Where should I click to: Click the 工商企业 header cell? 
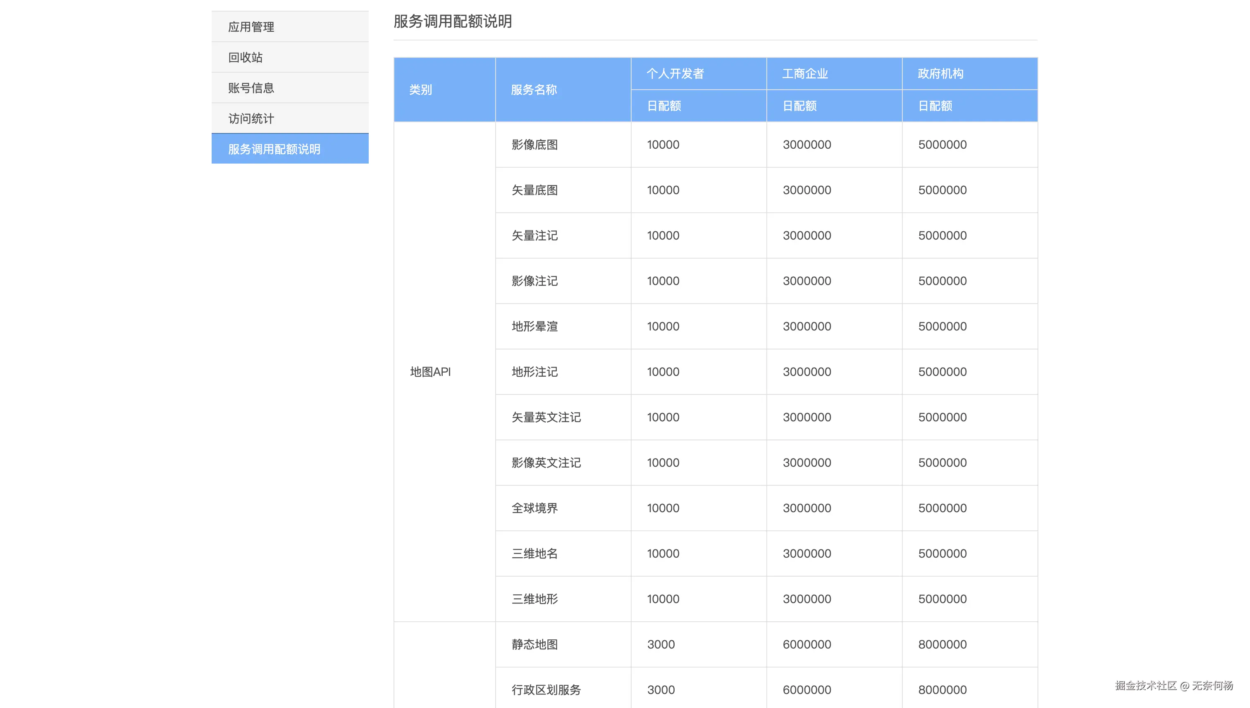coord(805,74)
